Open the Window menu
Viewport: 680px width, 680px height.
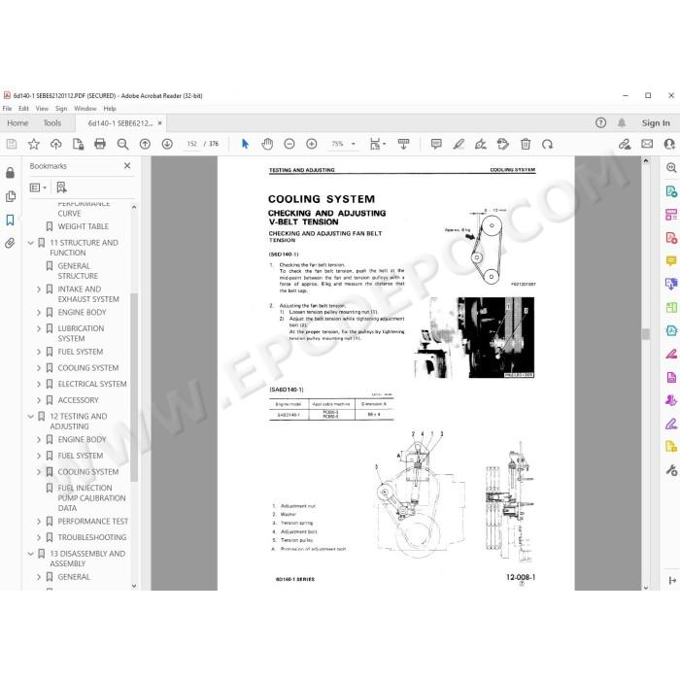[x=85, y=109]
